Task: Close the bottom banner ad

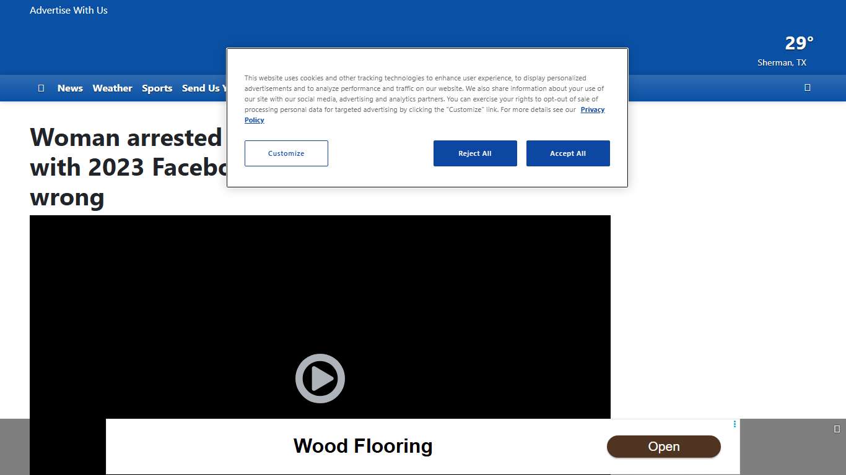Action: (x=837, y=429)
